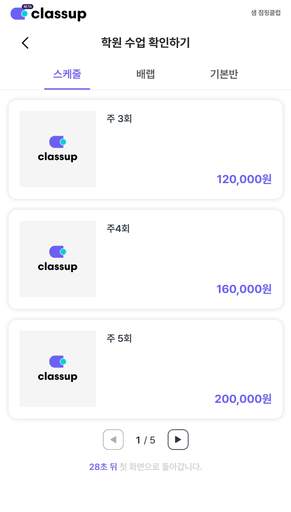Click the 120,000원 price
The height and width of the screenshot is (512, 291).
tap(244, 179)
